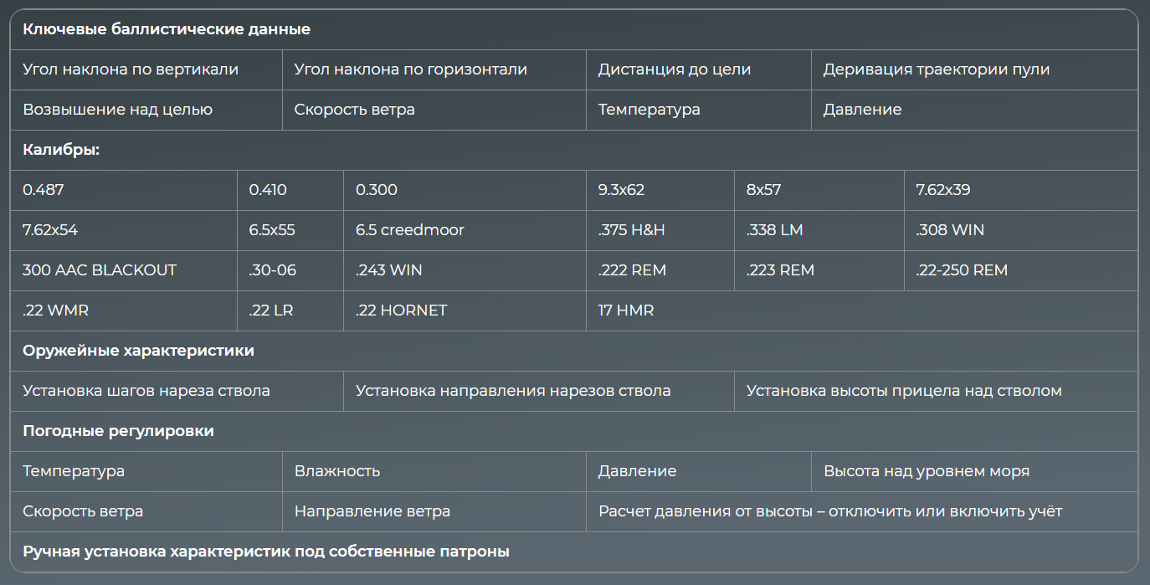The height and width of the screenshot is (585, 1150).
Task: Select the 7.62x39 caliber cell
Action: point(942,190)
